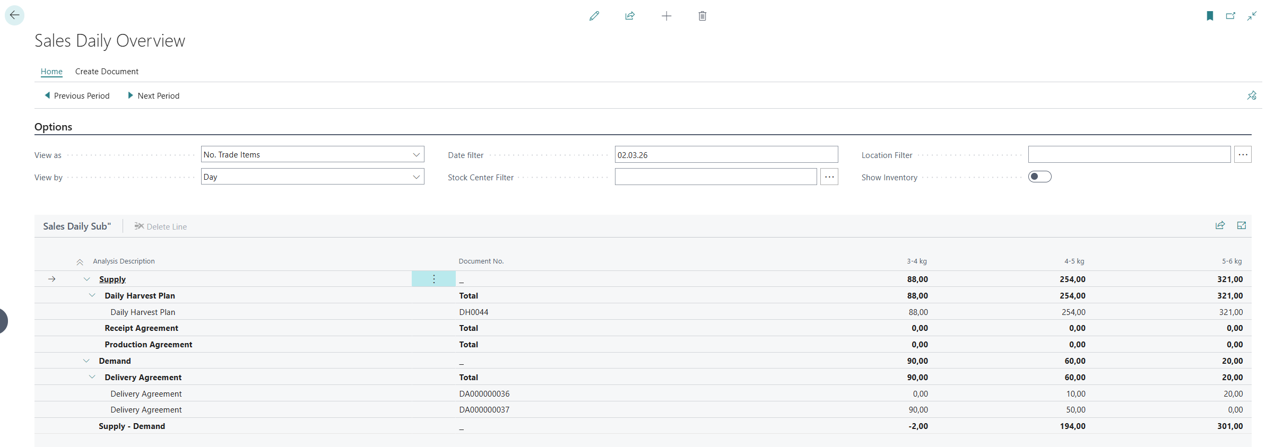Switch to the Create Document tab
This screenshot has width=1266, height=447.
coord(107,72)
